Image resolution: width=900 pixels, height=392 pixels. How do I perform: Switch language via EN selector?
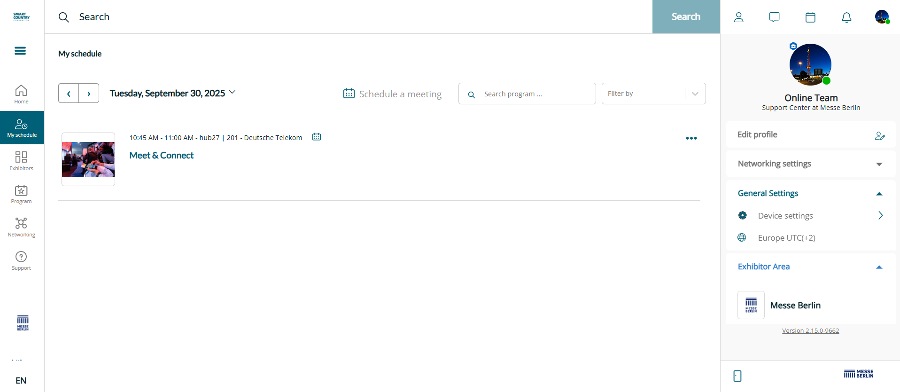pos(21,380)
